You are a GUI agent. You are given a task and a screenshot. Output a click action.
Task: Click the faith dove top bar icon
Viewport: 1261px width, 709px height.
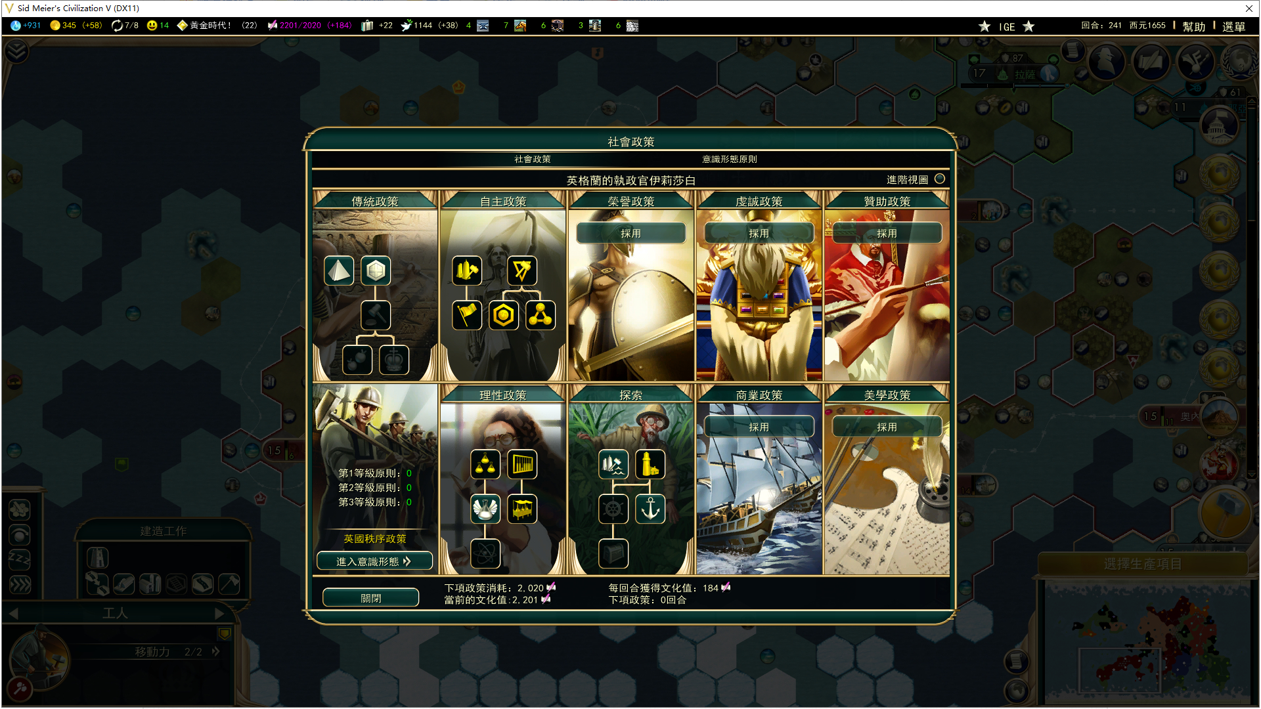pos(407,26)
